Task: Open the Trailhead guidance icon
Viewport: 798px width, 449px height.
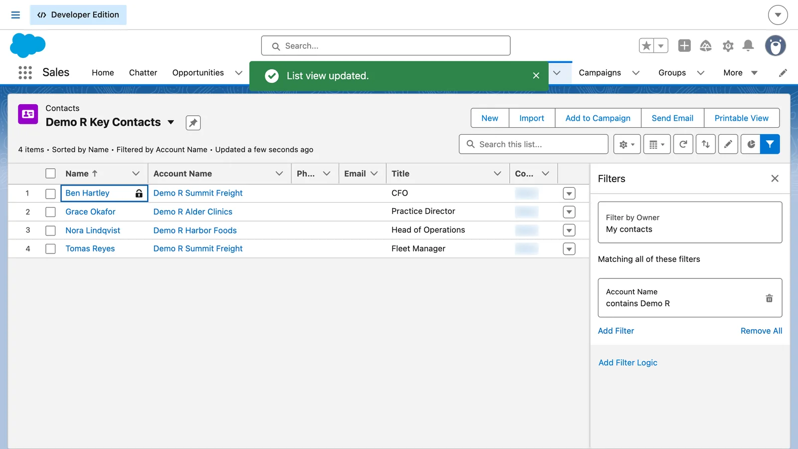Action: 706,46
